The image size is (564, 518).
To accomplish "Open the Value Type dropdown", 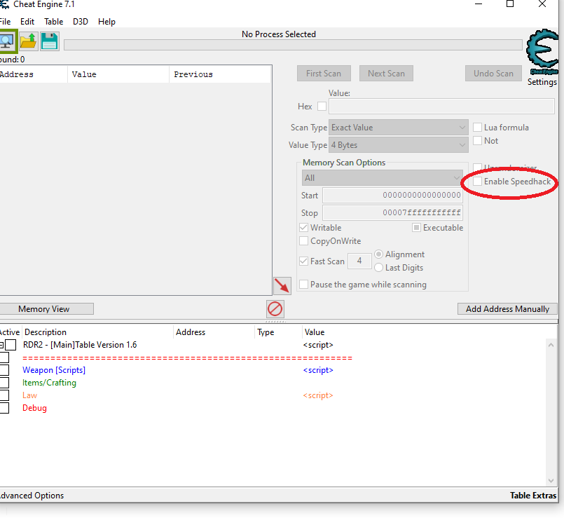I will [398, 145].
